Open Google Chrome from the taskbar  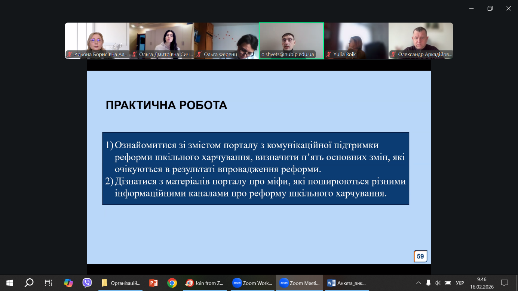coord(172,283)
